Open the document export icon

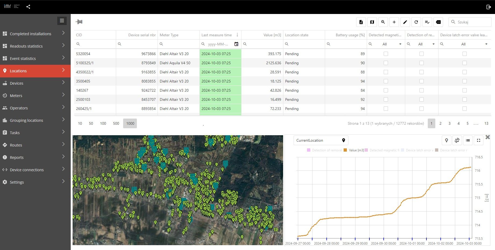(x=361, y=22)
